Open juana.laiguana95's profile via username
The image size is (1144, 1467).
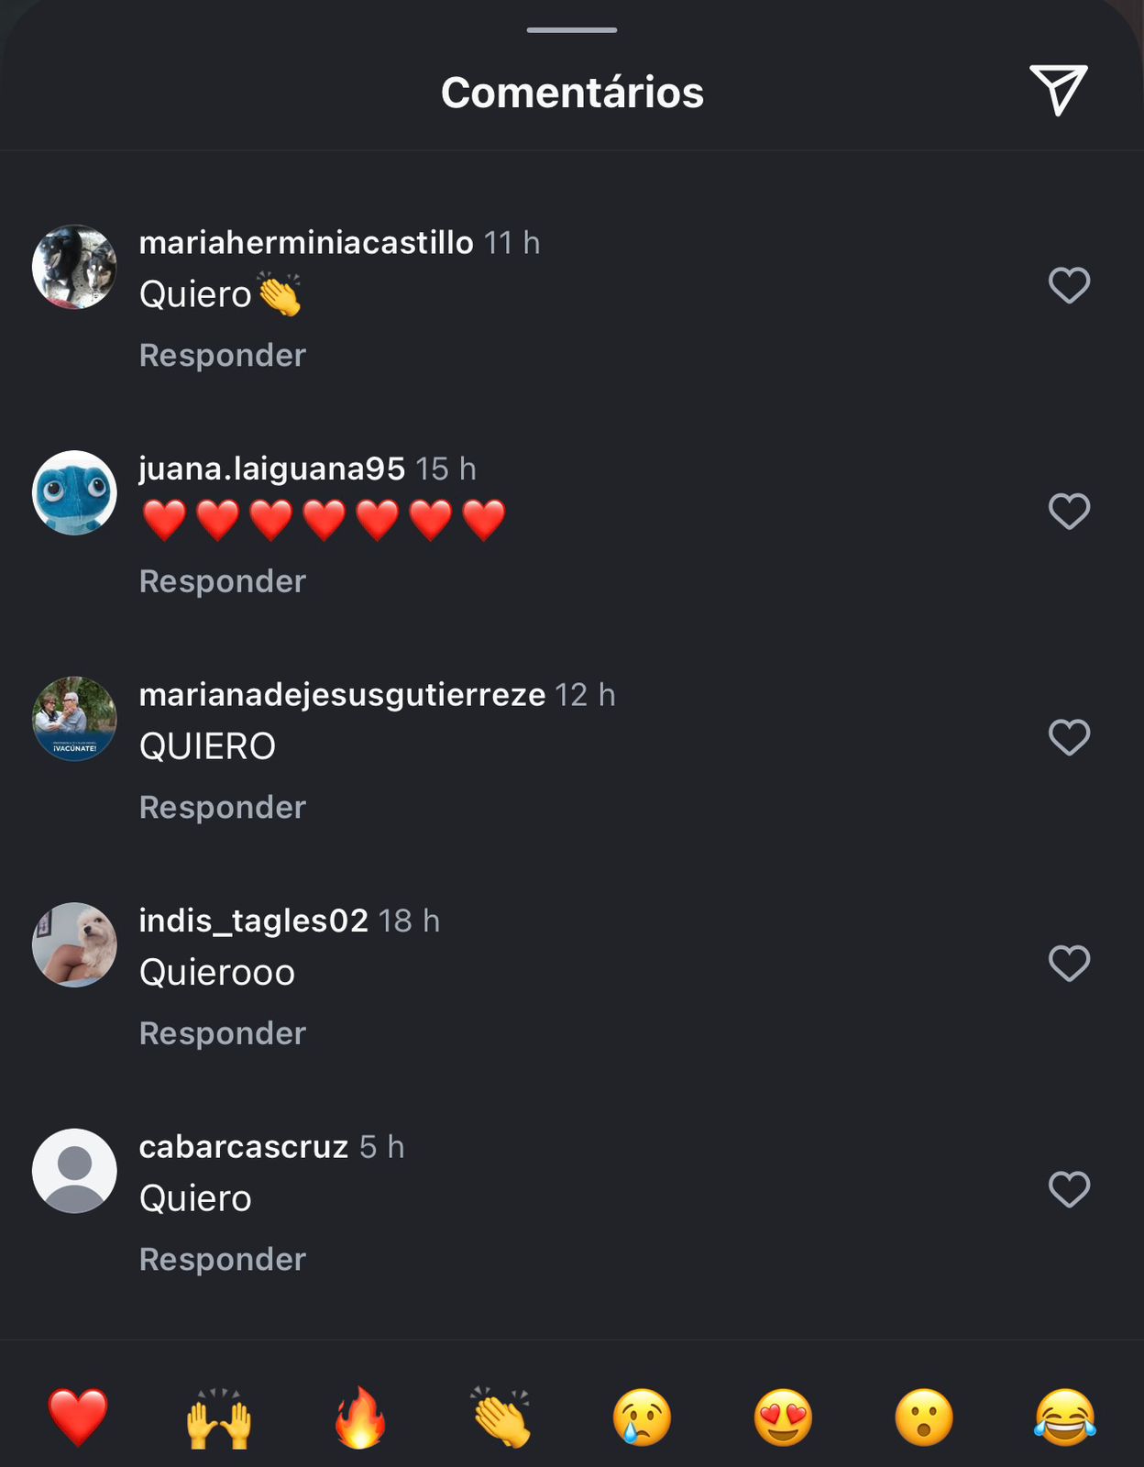click(272, 469)
